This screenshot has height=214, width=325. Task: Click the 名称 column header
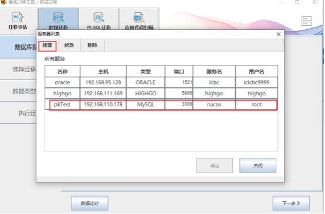tap(62, 71)
